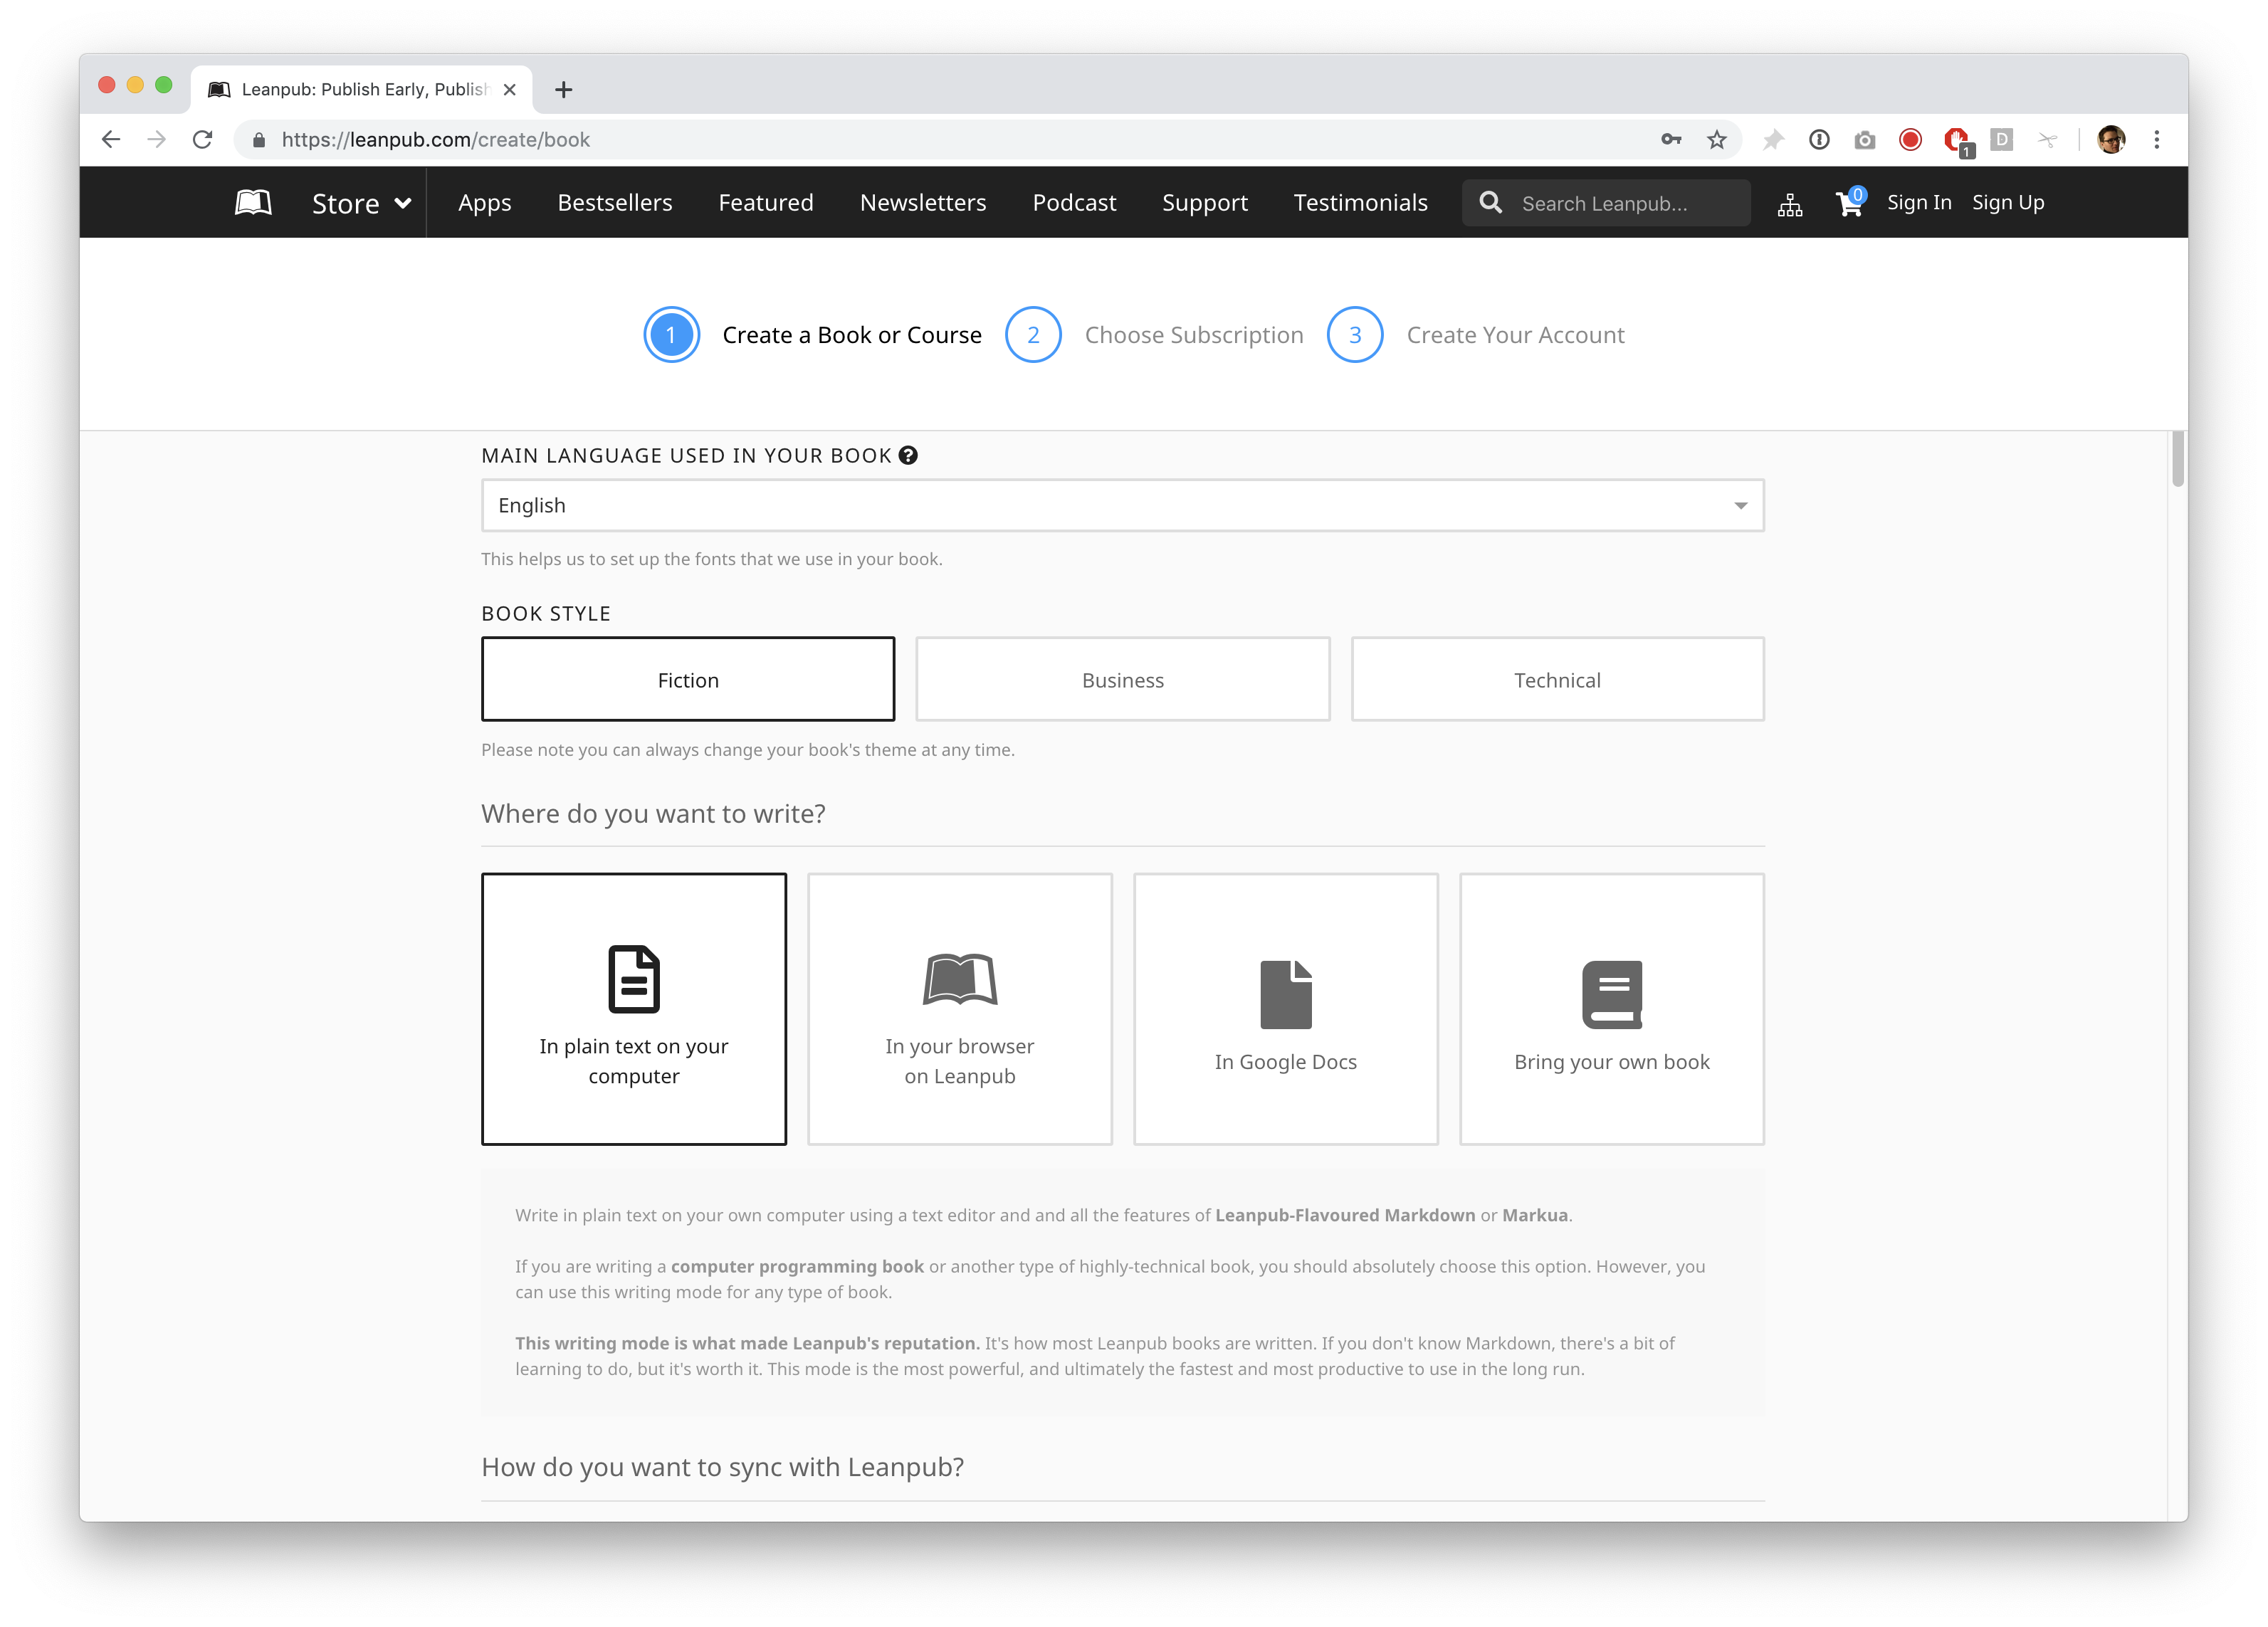The height and width of the screenshot is (1627, 2268).
Task: Choose the Technical book style
Action: [1557, 679]
